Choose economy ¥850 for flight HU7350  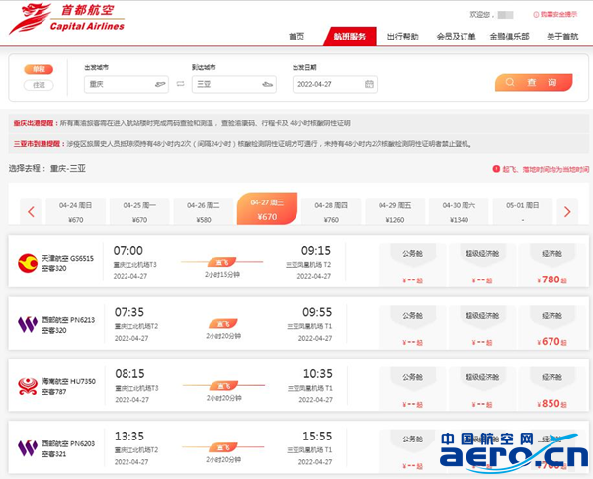pyautogui.click(x=552, y=389)
